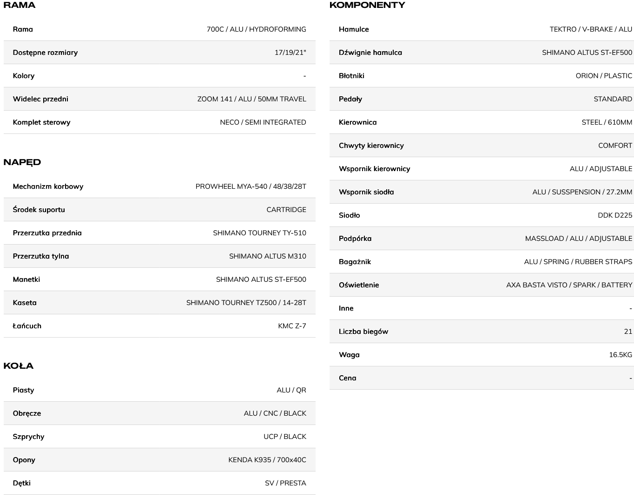
Task: Click the 16.5KG weight value
Action: [621, 355]
